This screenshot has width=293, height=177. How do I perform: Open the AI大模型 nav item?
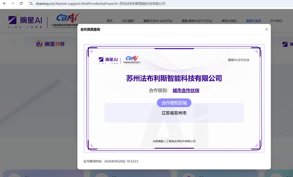[x=128, y=21]
